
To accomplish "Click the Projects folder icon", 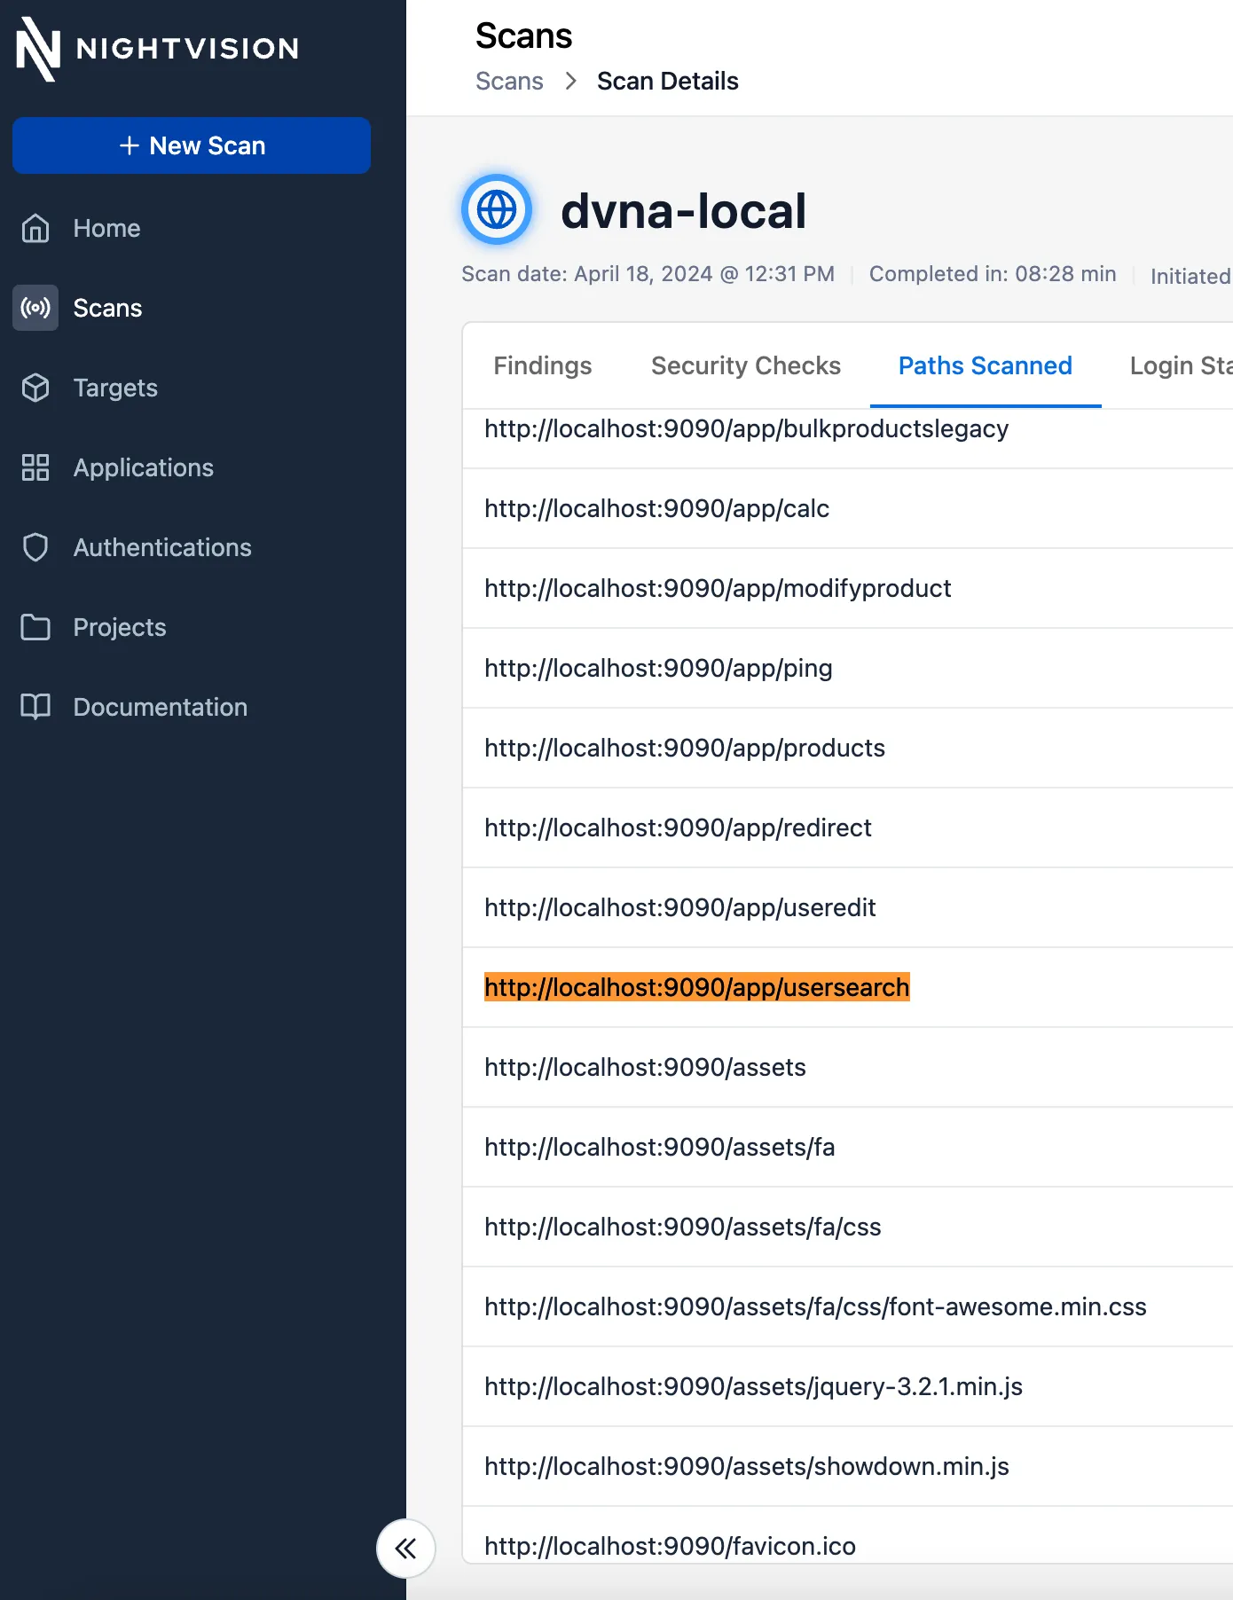I will coord(35,627).
